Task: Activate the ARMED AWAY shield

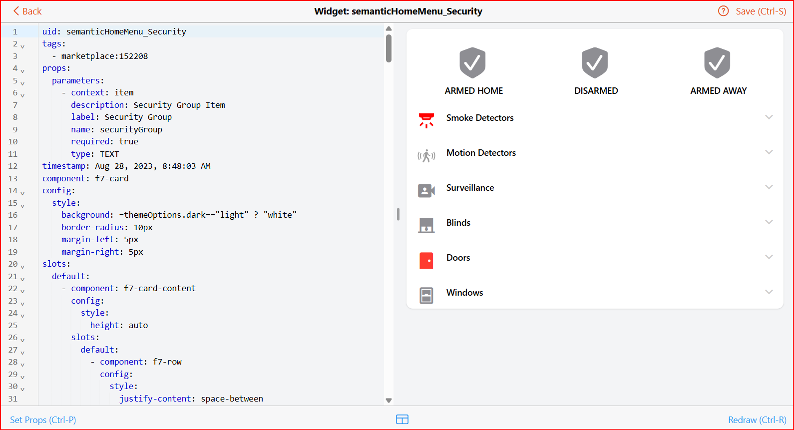Action: (717, 63)
